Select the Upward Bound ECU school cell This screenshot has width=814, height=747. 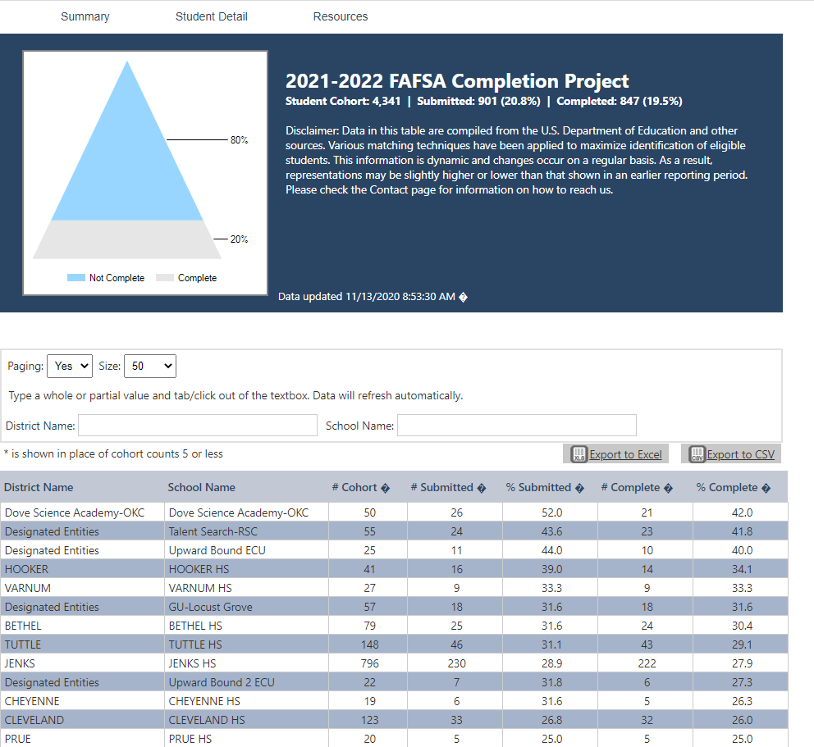(247, 550)
